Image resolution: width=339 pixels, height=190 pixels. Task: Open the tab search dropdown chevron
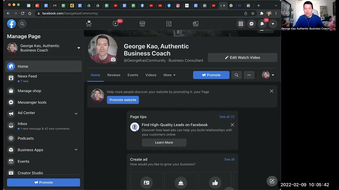(276, 6)
